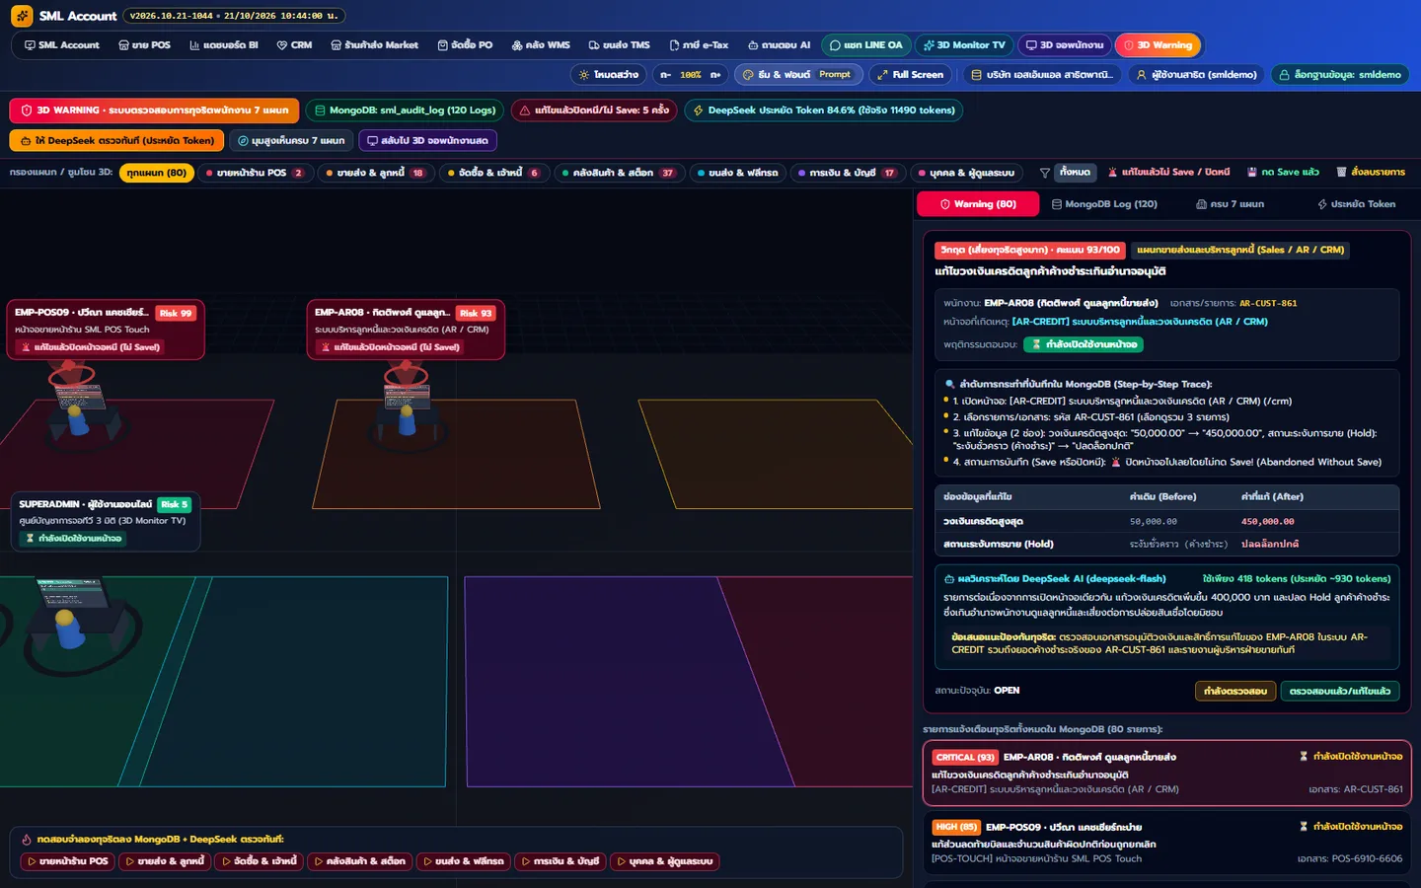Select 3D Warning in the top navigation

[1158, 45]
